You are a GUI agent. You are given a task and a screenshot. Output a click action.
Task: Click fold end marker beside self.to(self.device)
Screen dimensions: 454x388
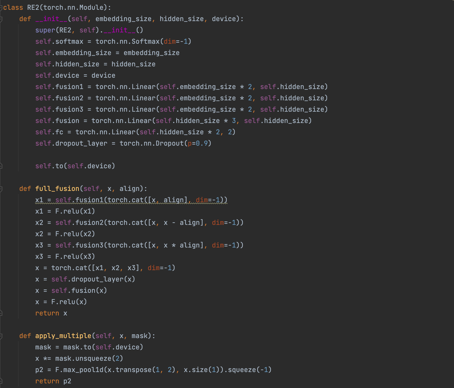coord(1,166)
